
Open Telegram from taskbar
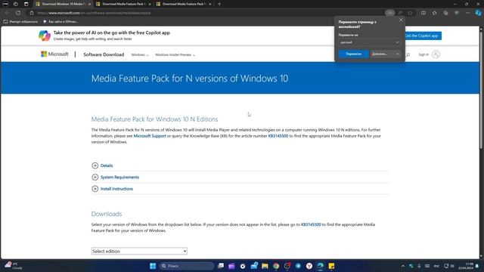point(298,266)
